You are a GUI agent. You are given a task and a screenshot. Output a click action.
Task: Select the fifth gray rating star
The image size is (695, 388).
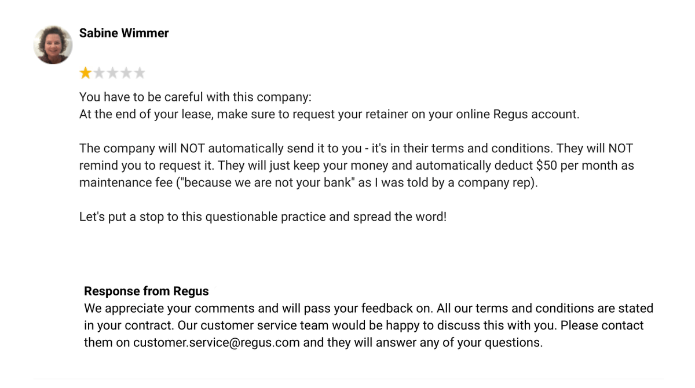(x=139, y=73)
